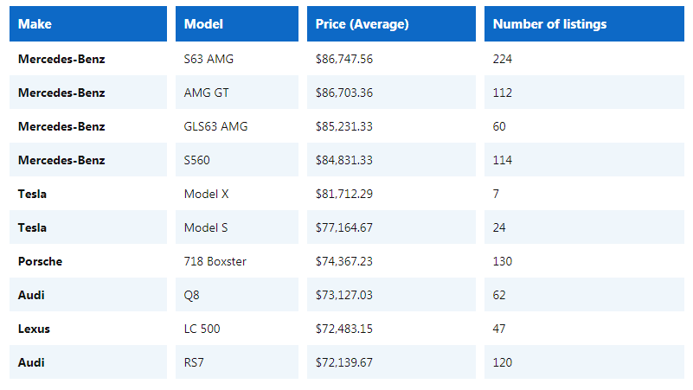This screenshot has width=693, height=390.
Task: Click the Price (Average) column header
Action: pos(391,24)
